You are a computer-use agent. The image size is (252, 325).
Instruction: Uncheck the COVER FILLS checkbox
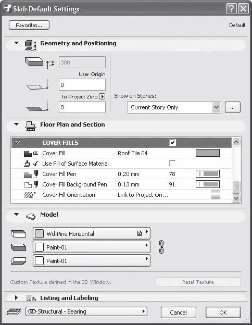pyautogui.click(x=173, y=143)
